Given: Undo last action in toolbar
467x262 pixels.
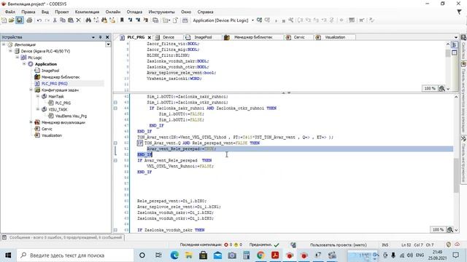Looking at the screenshot, I should [39, 20].
